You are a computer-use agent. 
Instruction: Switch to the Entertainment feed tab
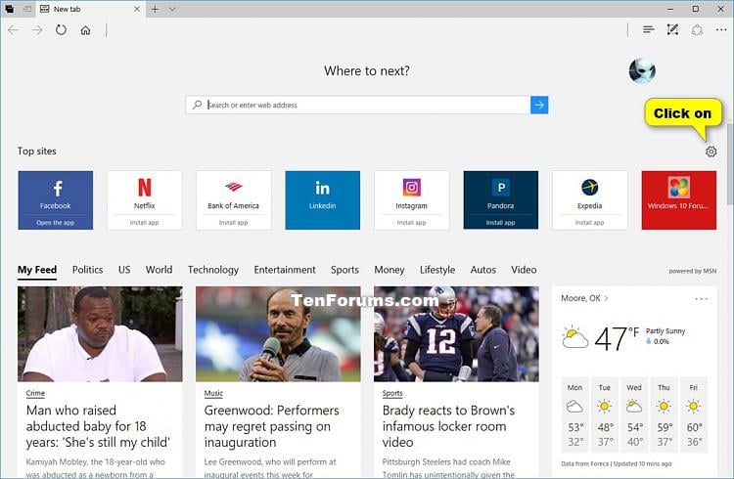point(285,270)
